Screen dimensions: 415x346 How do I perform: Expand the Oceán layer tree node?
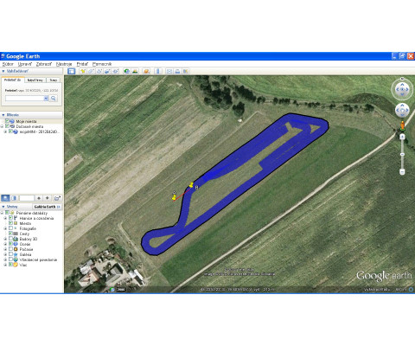point(5,244)
